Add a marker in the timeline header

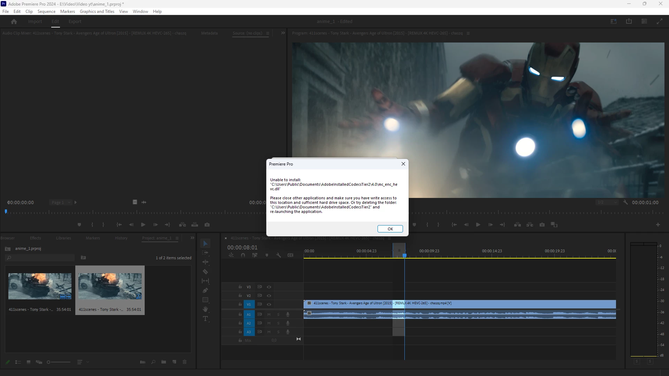(267, 255)
